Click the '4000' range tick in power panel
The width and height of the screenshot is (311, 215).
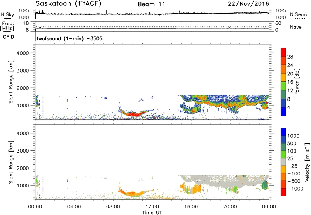point(23,53)
